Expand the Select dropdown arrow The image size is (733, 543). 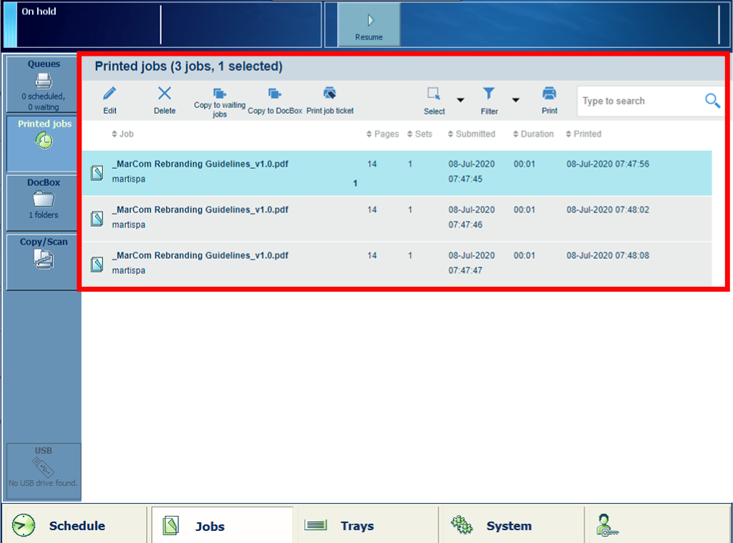coord(460,100)
